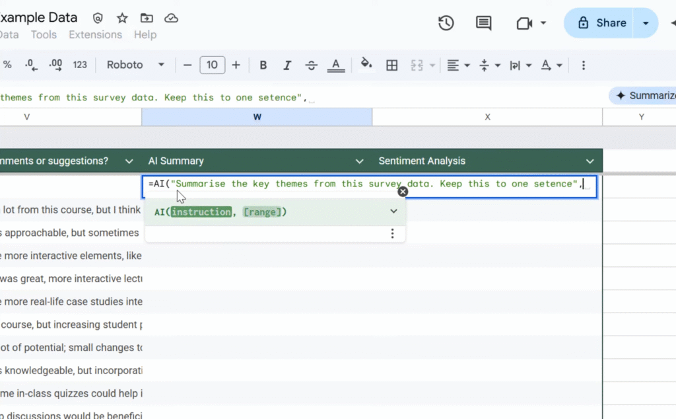
Task: Increase decimal places
Action: click(55, 65)
